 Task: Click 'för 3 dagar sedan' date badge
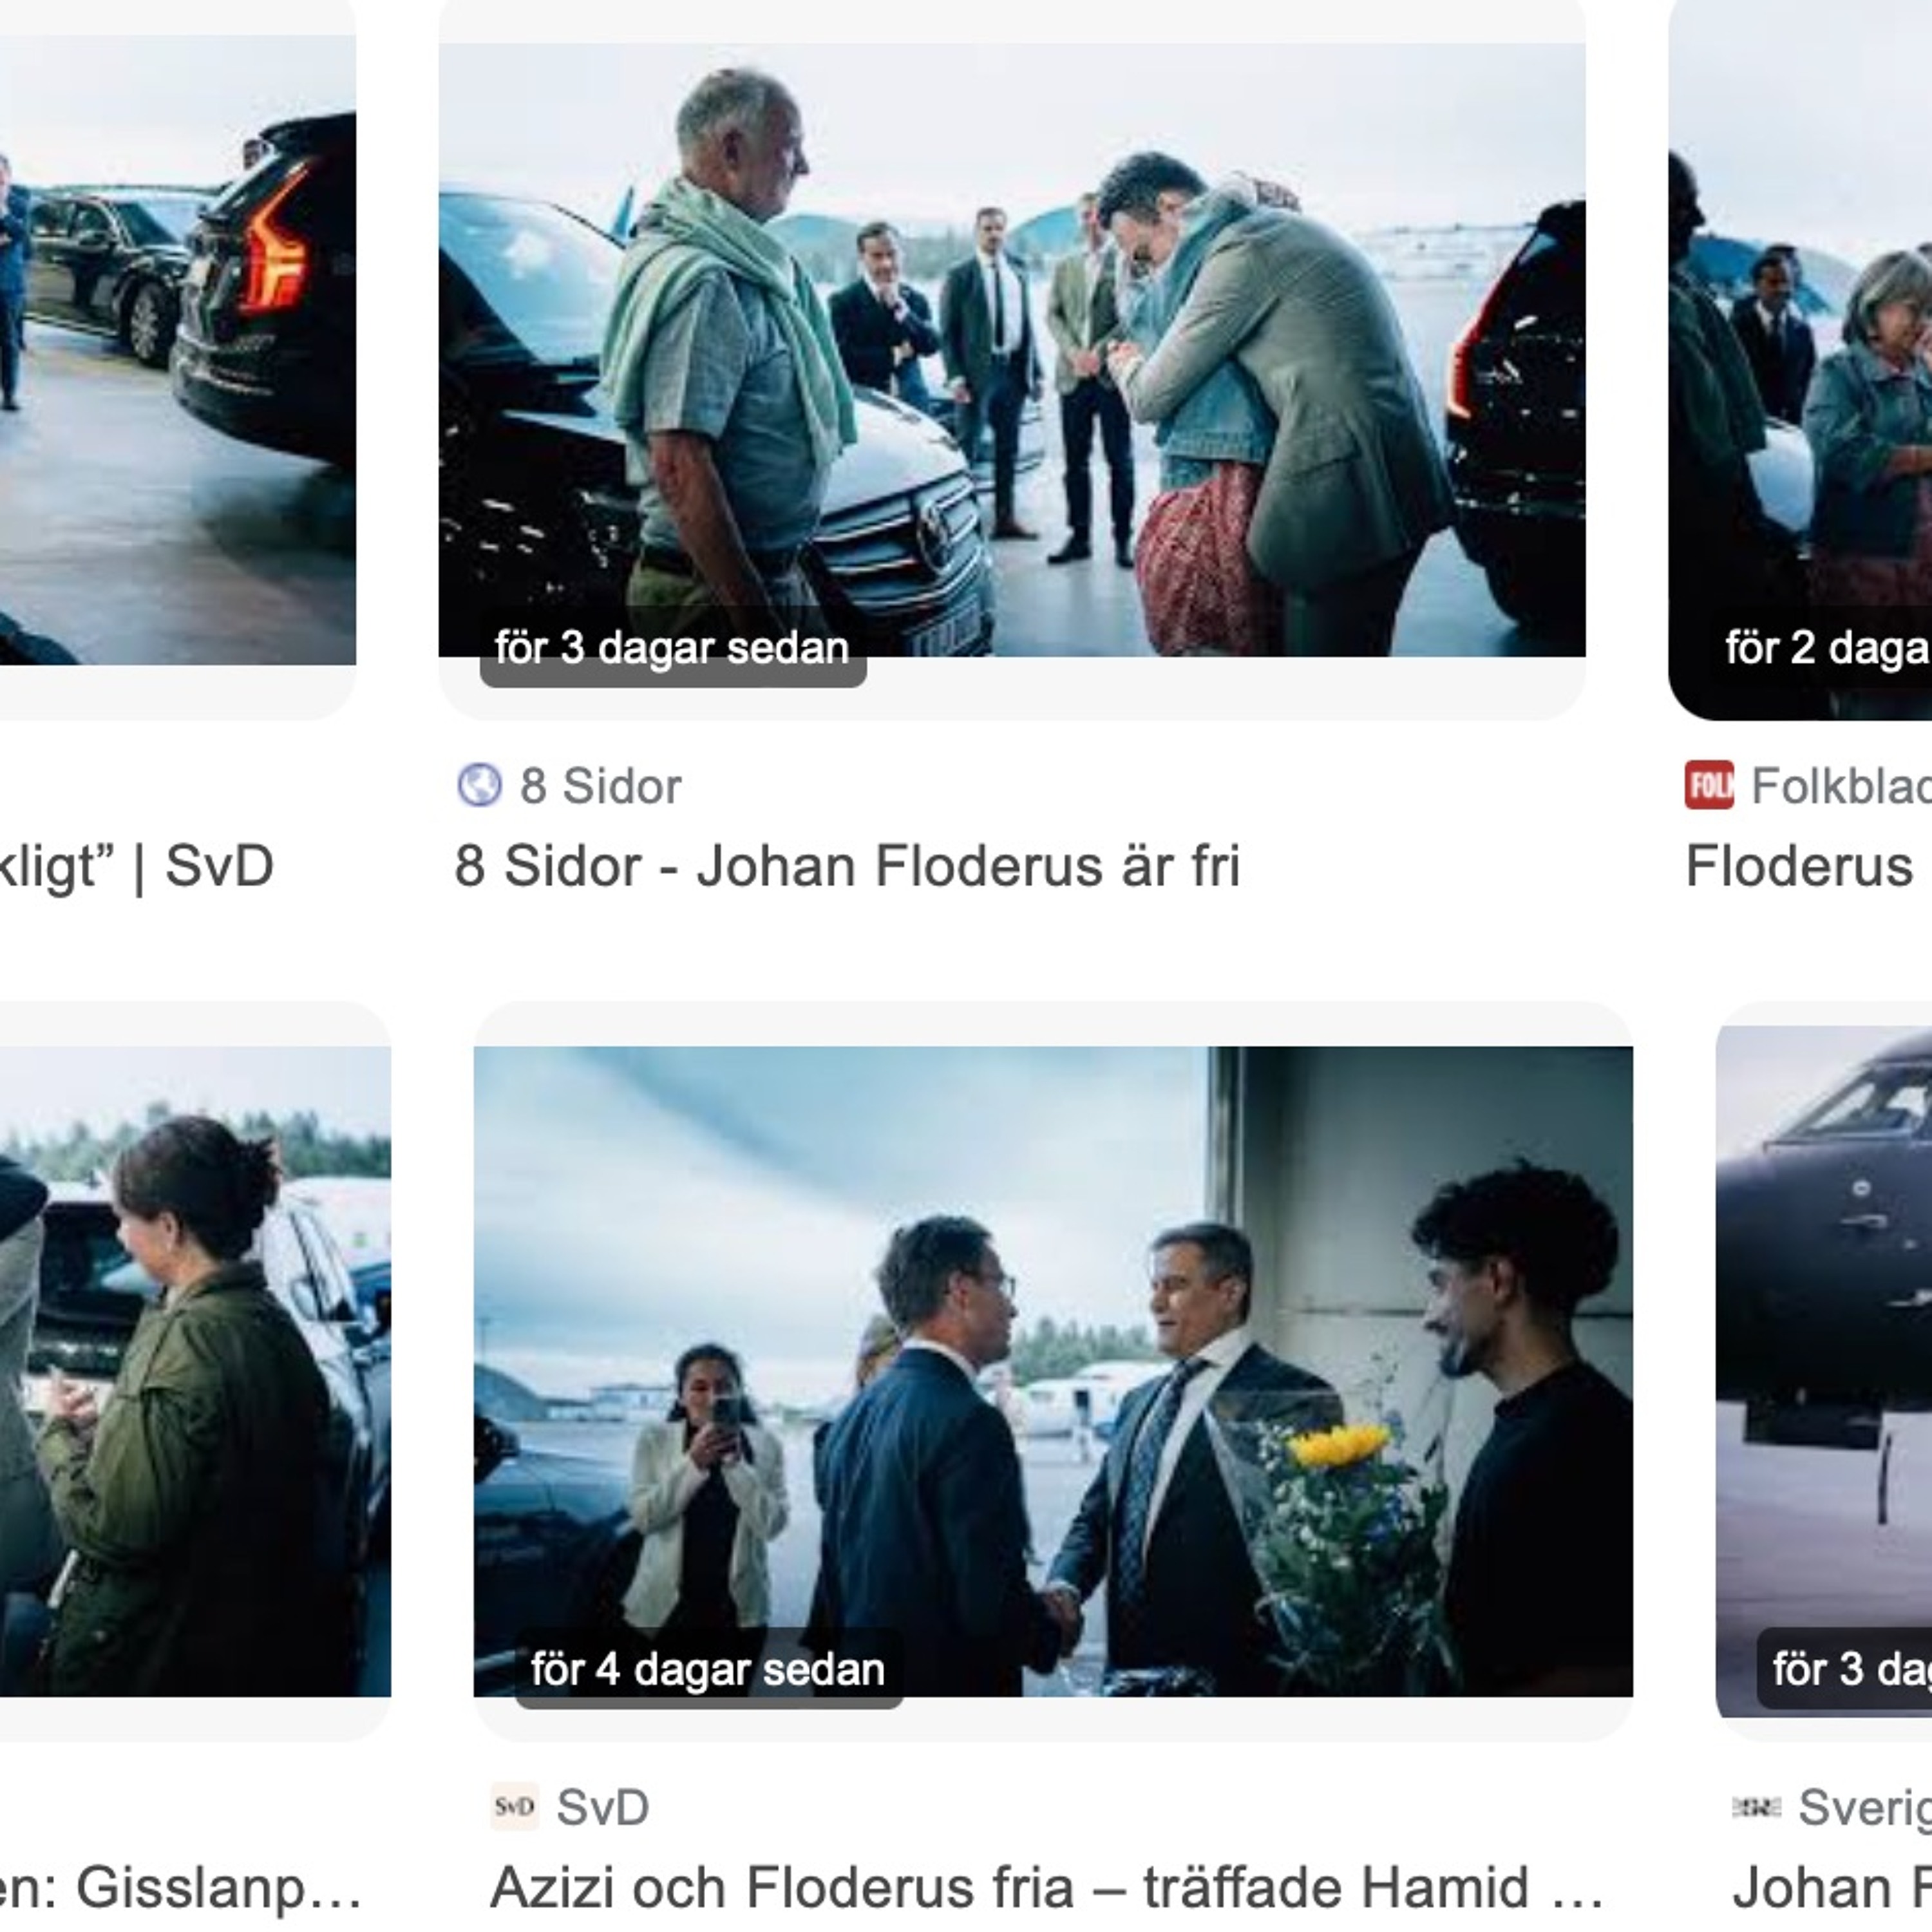672,648
